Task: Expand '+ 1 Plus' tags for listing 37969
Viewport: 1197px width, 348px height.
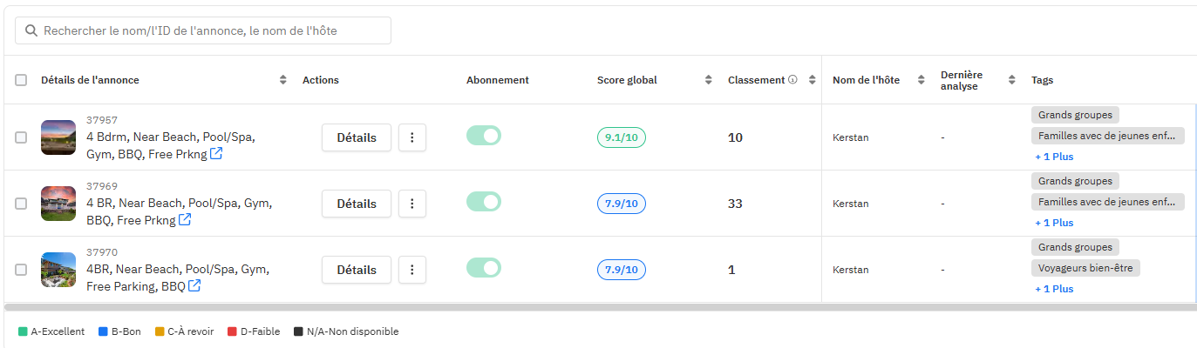Action: (x=1054, y=223)
